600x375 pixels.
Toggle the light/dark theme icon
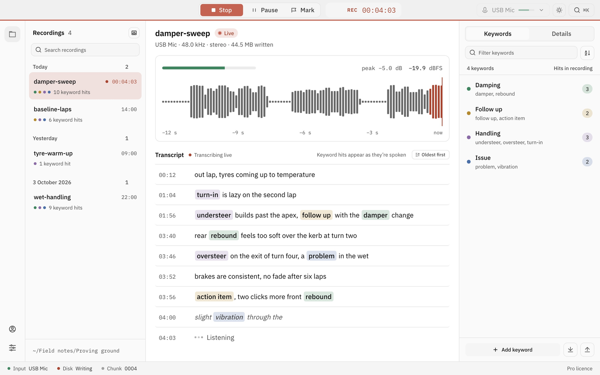559,10
